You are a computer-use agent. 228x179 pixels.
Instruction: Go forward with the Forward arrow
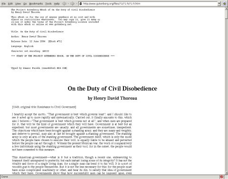[x=72, y=3]
